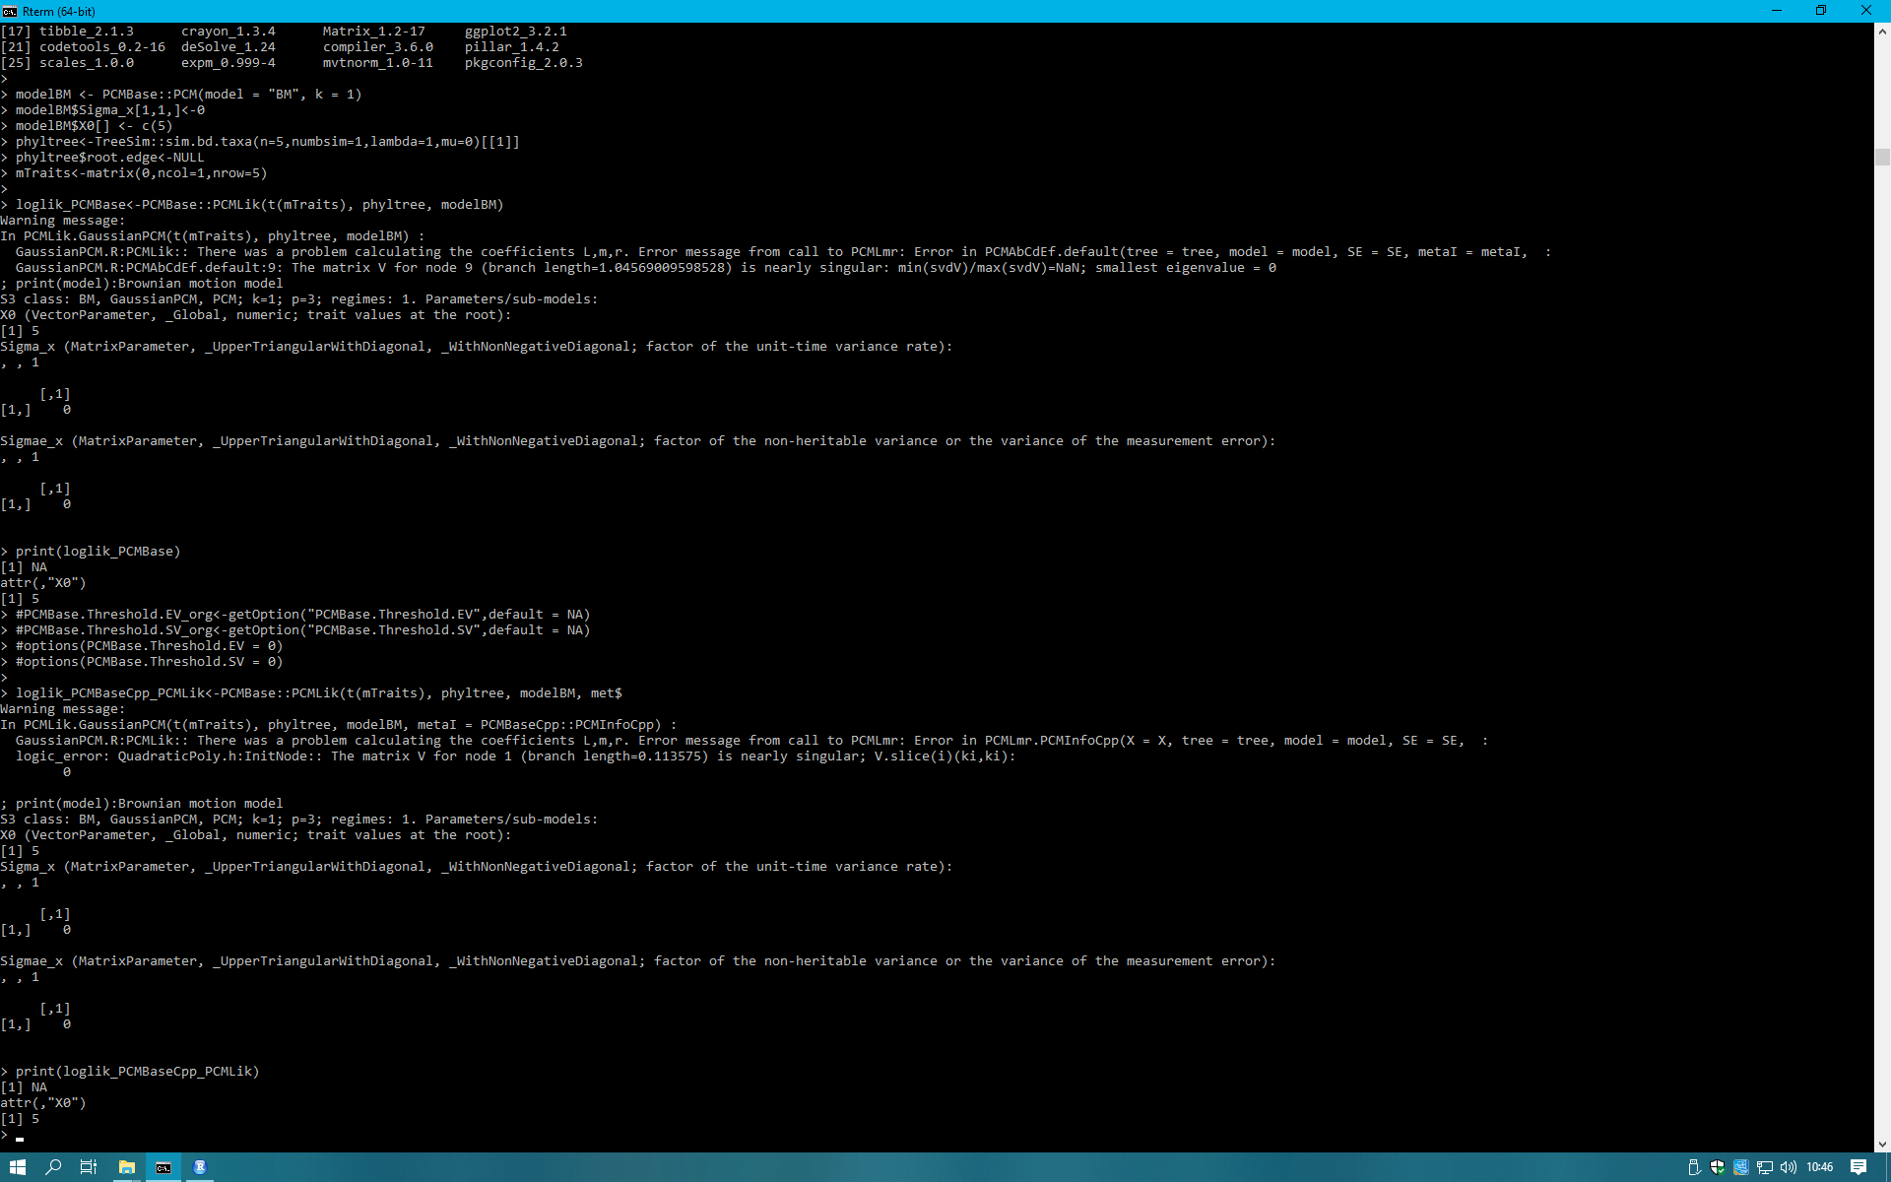This screenshot has width=1891, height=1182.
Task: Minimize the Rterm window
Action: [1777, 11]
